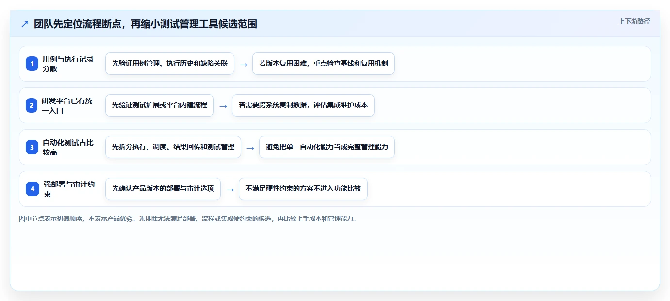Click the '避免把单一自动化能力当成完整管理能力' box
This screenshot has height=301, width=670.
point(327,147)
